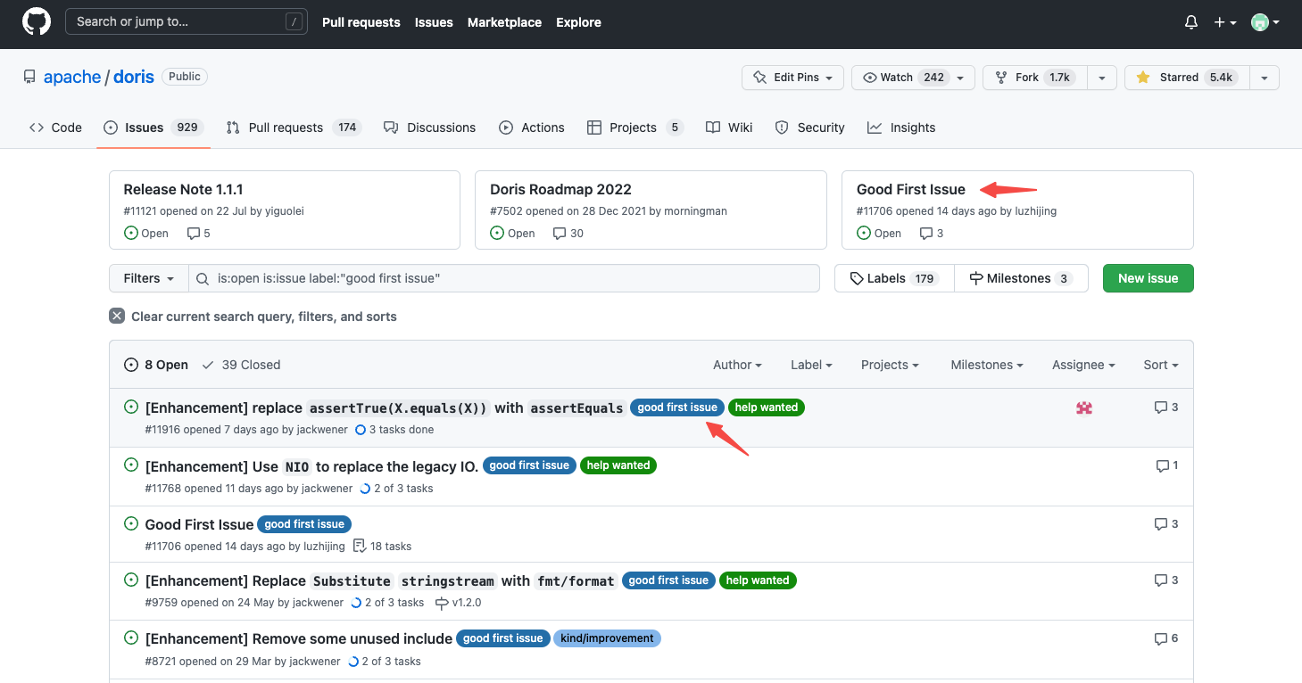Open the Label filter dropdown

click(811, 365)
